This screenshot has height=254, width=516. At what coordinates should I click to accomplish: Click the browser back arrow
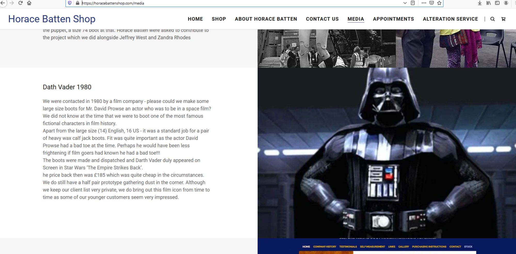pos(3,3)
